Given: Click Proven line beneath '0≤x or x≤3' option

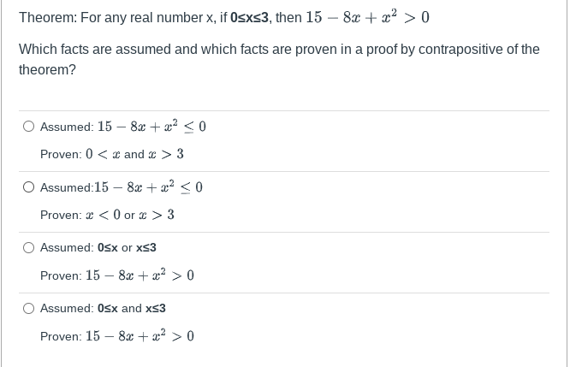Looking at the screenshot, I should click(117, 275).
